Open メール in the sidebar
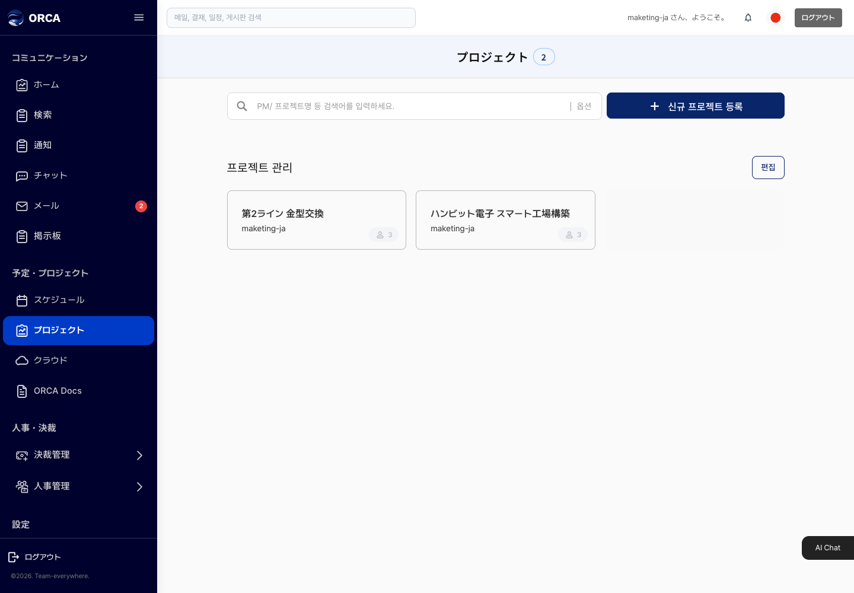The image size is (854, 593). tap(78, 206)
